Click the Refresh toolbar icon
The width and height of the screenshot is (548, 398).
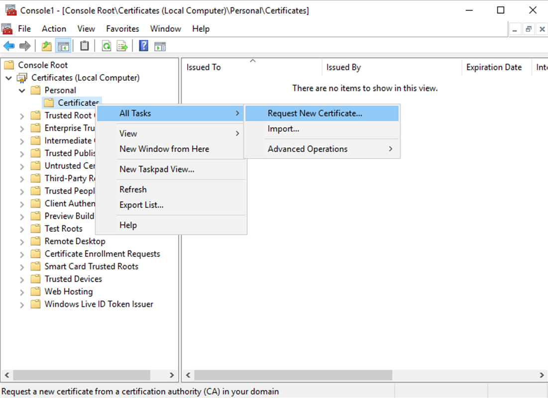coord(107,46)
